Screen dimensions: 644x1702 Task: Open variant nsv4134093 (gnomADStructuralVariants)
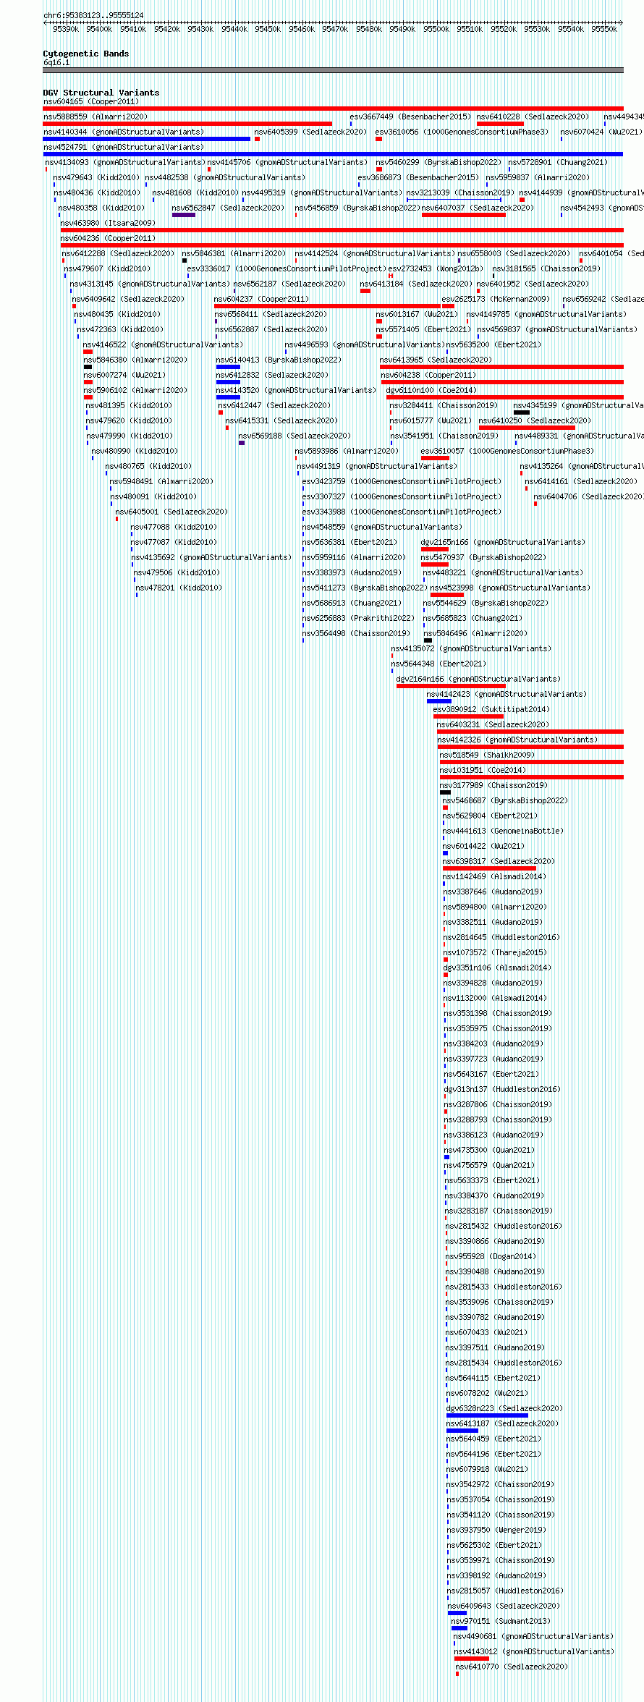coord(125,162)
